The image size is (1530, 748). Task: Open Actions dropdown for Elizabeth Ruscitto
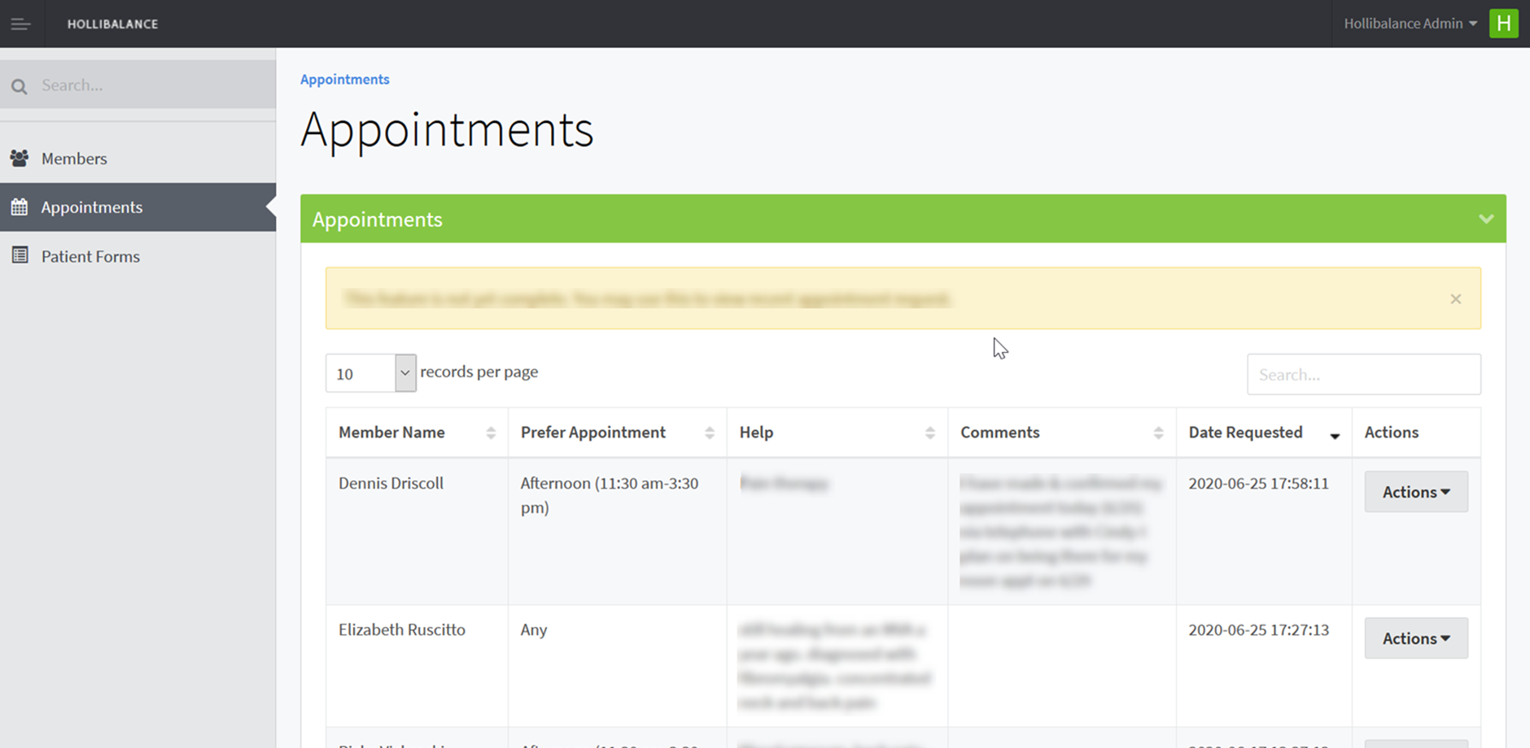1415,638
